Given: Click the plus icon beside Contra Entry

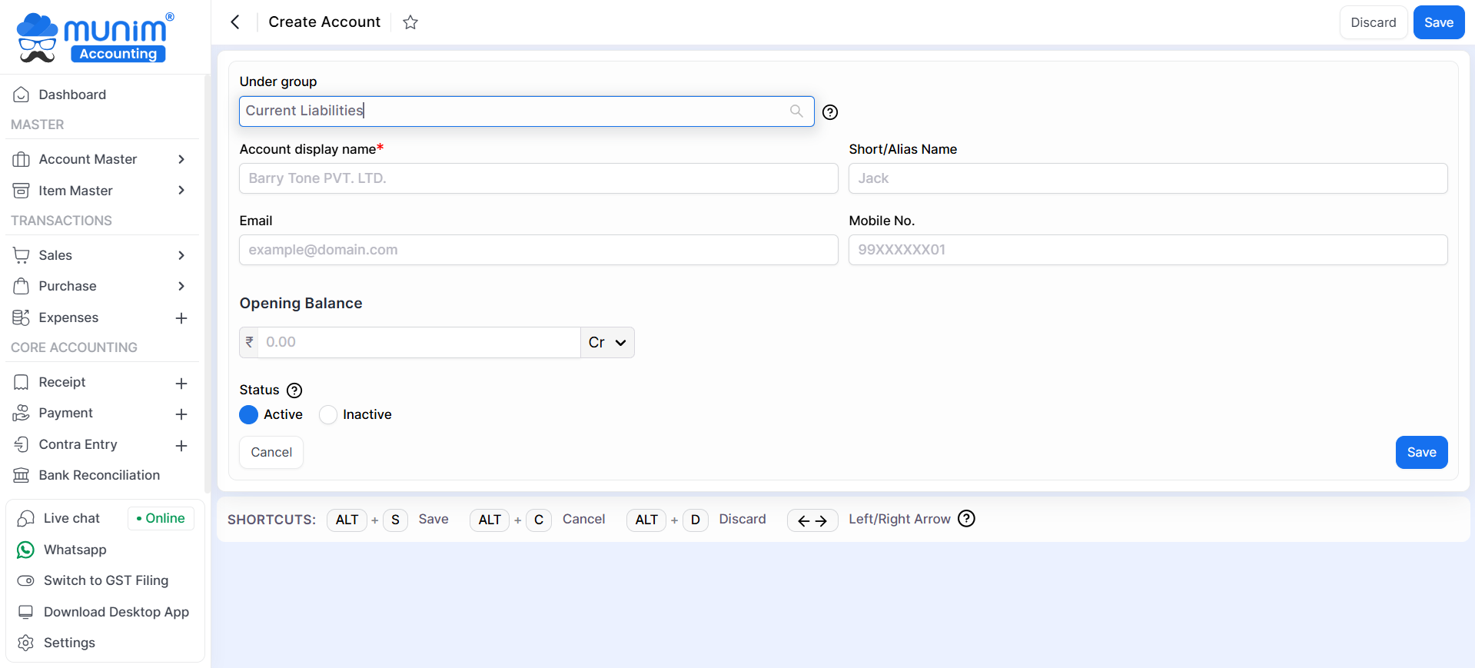Looking at the screenshot, I should click(x=181, y=446).
